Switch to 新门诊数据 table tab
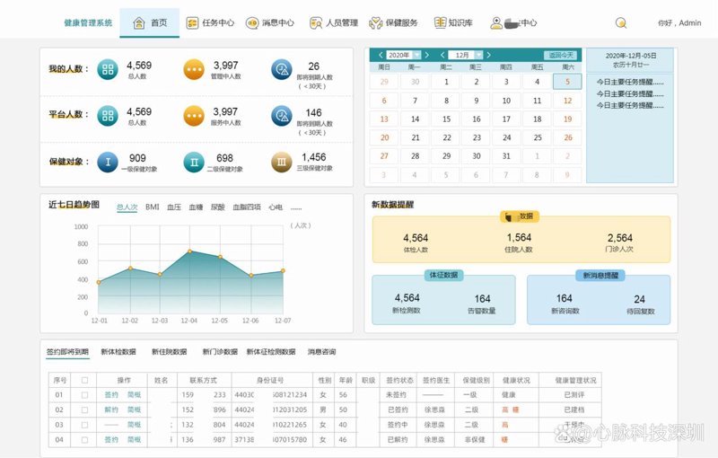This screenshot has width=718, height=458. point(220,352)
